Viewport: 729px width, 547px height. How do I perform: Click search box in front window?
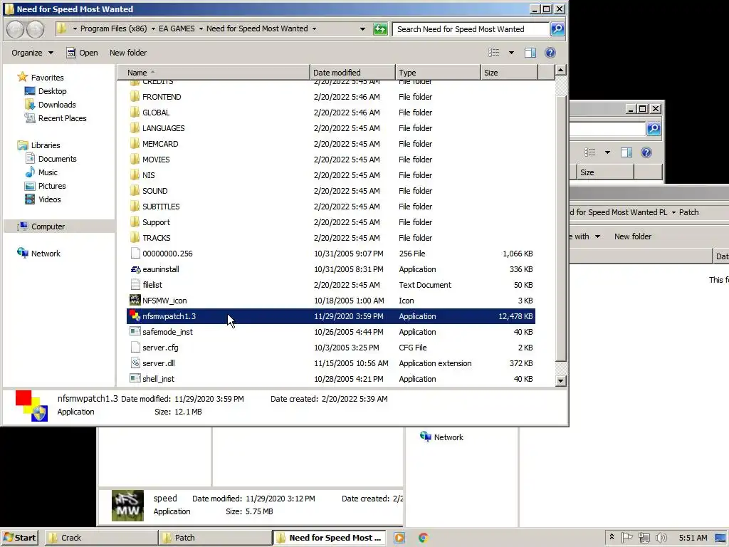click(x=471, y=28)
